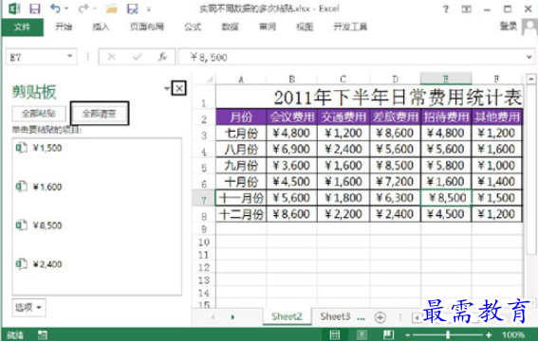Select Normal view icon in status bar
Screen dimensions: 538x341
coord(335,334)
